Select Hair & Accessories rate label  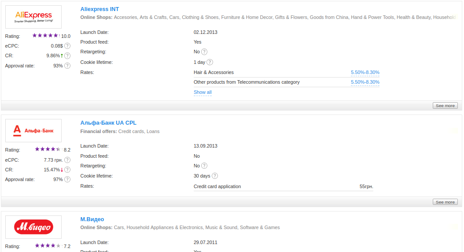coord(214,73)
